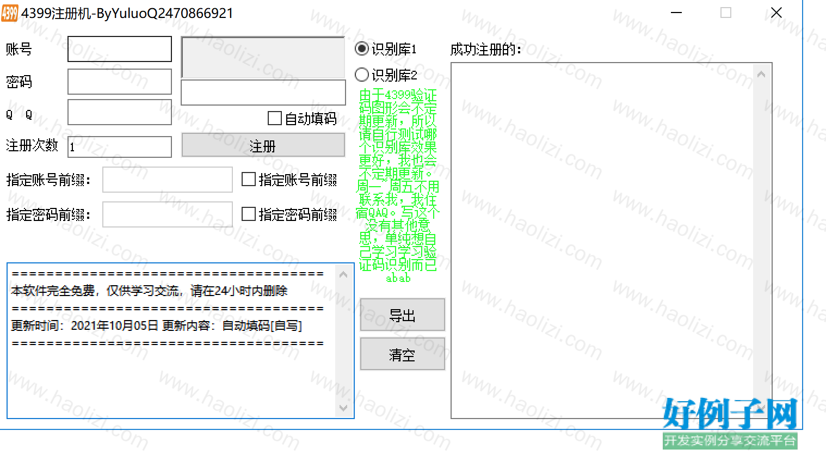This screenshot has height=455, width=826.
Task: Select the 识别库2 radio button
Action: click(x=362, y=75)
